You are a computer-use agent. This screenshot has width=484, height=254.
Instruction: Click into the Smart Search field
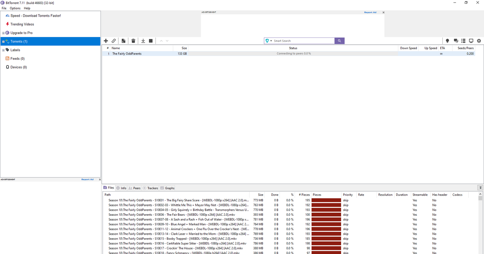304,41
